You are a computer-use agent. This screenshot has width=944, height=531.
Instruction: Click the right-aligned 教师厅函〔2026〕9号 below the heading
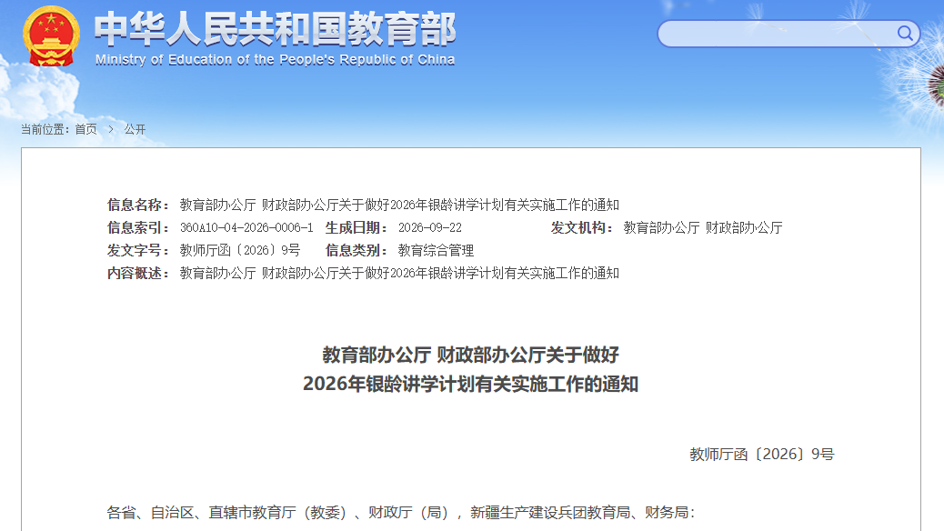pyautogui.click(x=761, y=455)
